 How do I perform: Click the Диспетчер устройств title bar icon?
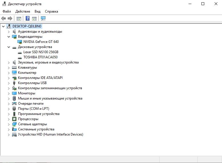pyautogui.click(x=4, y=4)
